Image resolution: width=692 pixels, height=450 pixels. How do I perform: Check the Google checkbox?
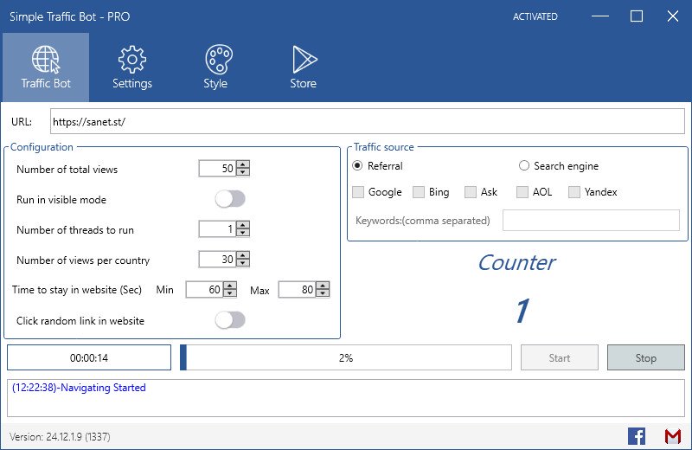coord(359,192)
